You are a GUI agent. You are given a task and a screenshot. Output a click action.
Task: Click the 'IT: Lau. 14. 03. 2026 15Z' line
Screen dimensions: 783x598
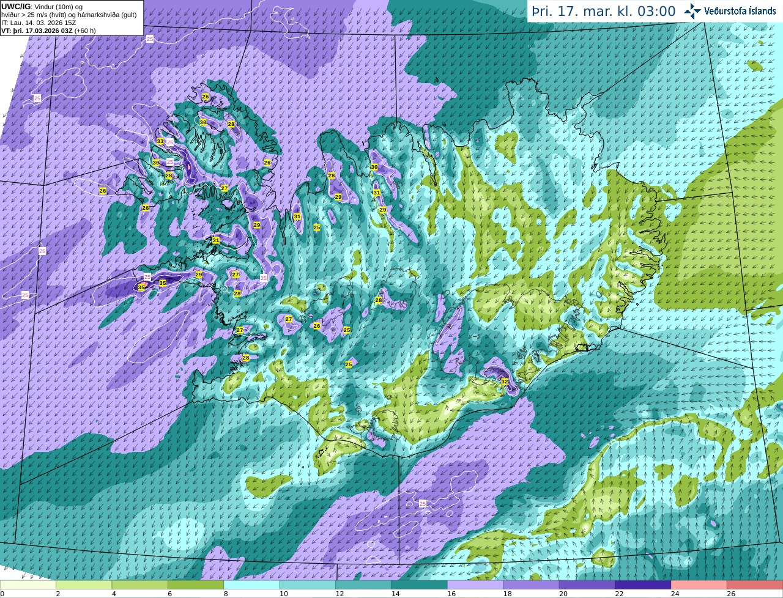pos(39,23)
